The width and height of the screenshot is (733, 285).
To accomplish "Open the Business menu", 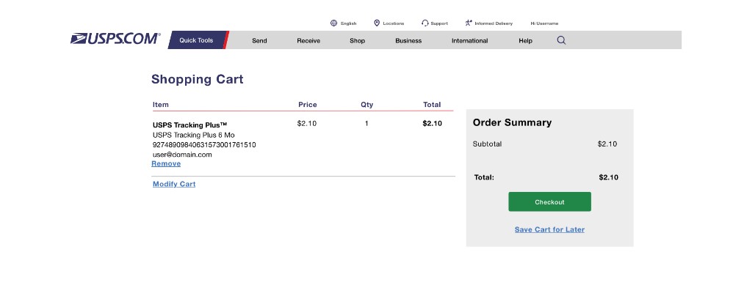I will [x=408, y=40].
